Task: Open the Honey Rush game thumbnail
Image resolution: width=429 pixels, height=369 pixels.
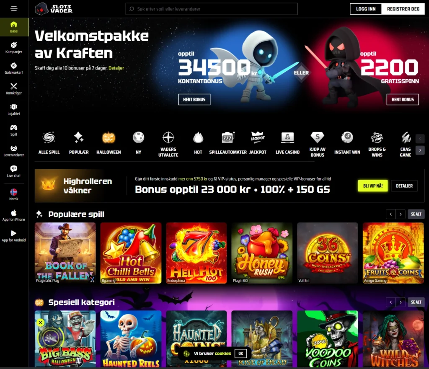Action: pos(262,253)
